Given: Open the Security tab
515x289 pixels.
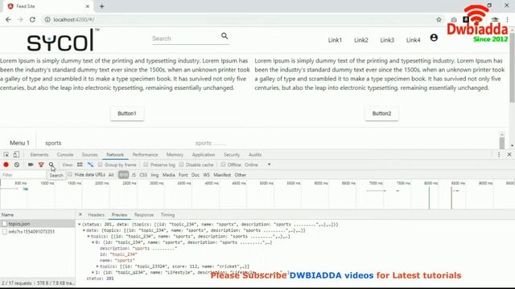Looking at the screenshot, I should (232, 155).
